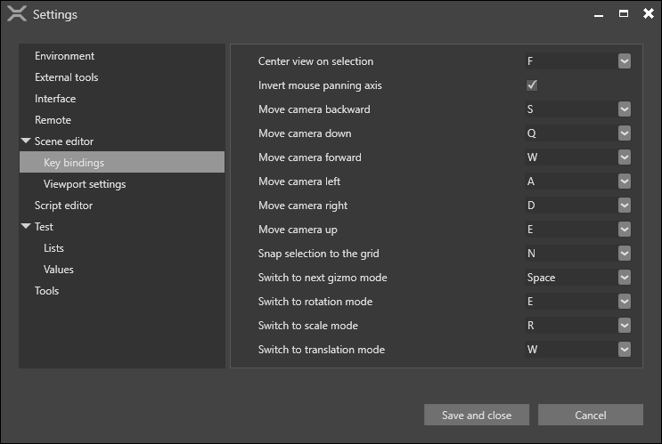Select Environment settings category
This screenshot has height=444, width=662.
64,56
